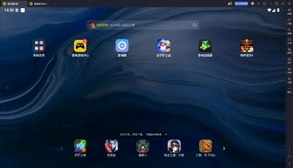Image resolution: width=293 pixels, height=168 pixels.
Task: Open the 雷电圈 app icon
Action: point(122,46)
